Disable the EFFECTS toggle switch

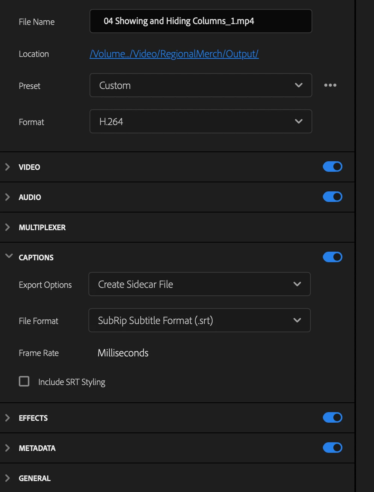[x=332, y=417]
